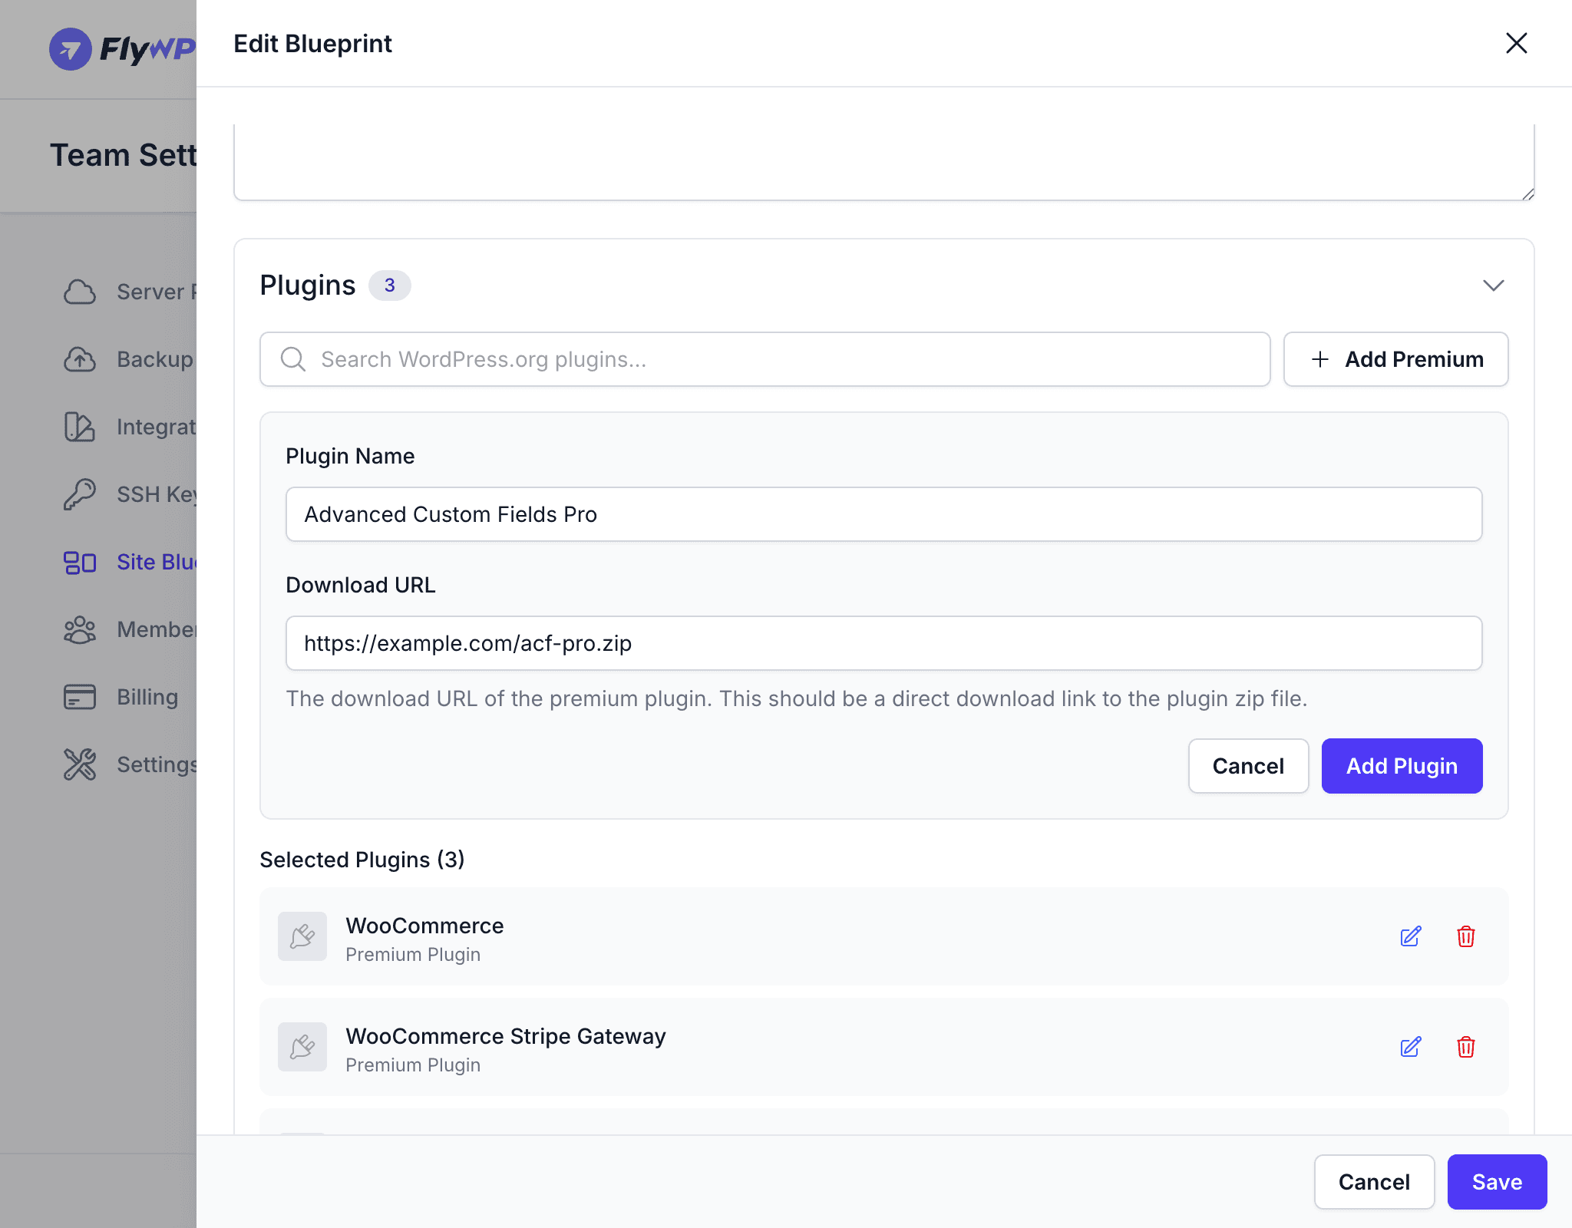Cancel adding the premium plugin

pyautogui.click(x=1248, y=766)
